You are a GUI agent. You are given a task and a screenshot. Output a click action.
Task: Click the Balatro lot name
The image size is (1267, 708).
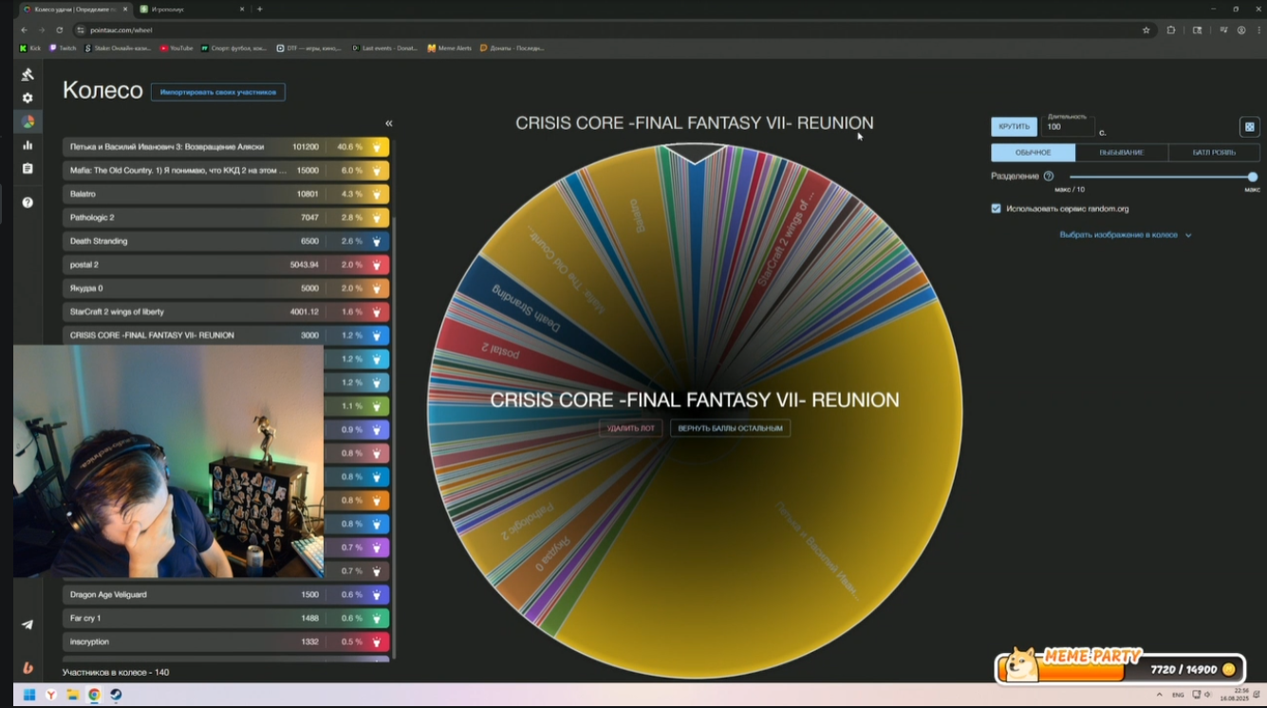(x=83, y=195)
